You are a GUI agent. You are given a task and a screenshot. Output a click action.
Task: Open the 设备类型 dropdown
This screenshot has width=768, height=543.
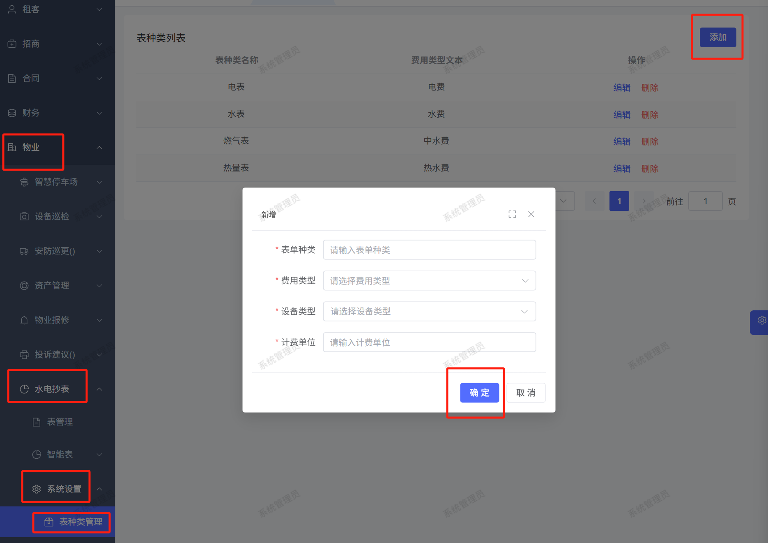(429, 312)
